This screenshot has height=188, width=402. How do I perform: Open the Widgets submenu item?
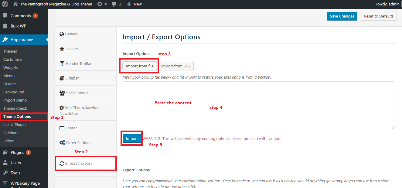tap(11, 68)
